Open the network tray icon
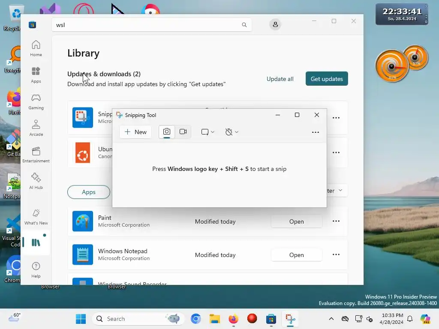The height and width of the screenshot is (329, 439). pos(358,319)
